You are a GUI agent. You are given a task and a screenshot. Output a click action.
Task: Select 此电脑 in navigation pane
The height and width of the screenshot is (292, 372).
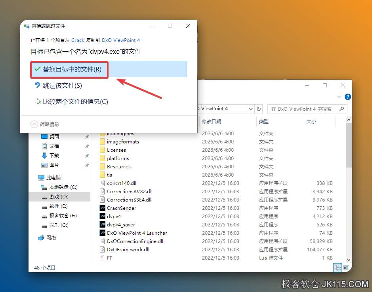(50, 177)
